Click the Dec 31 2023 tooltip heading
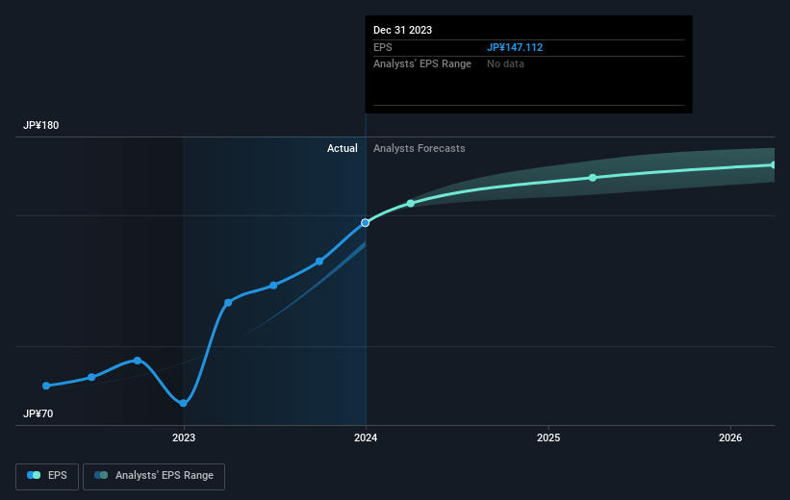This screenshot has height=500, width=790. (x=402, y=30)
